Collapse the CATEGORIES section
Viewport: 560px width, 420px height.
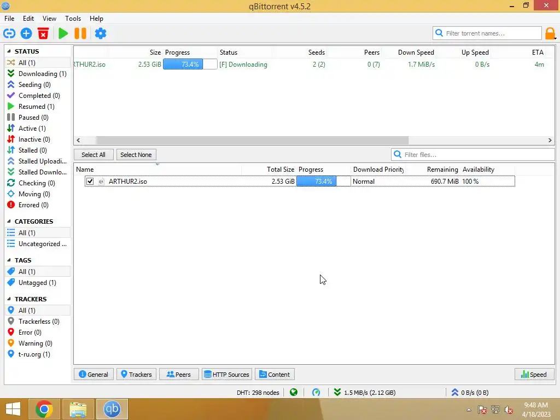(x=9, y=221)
